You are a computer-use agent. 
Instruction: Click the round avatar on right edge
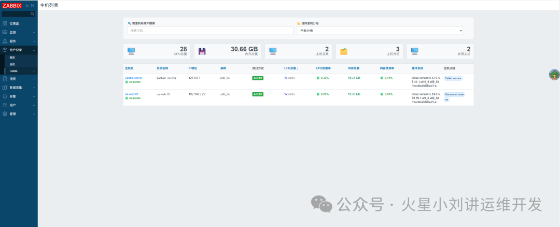[x=554, y=75]
